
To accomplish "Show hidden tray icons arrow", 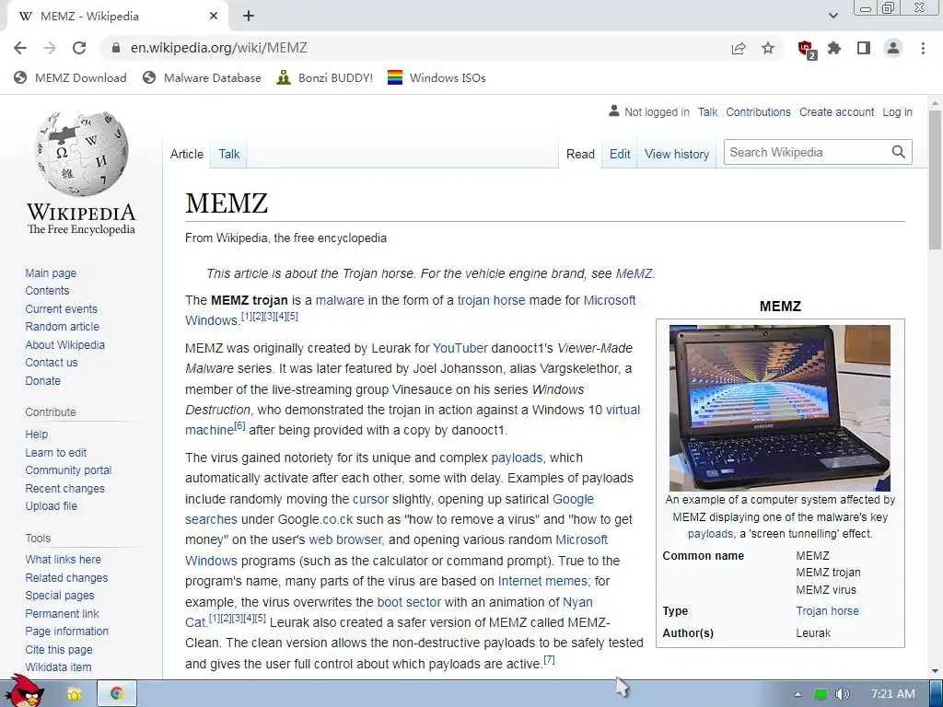I will (797, 694).
